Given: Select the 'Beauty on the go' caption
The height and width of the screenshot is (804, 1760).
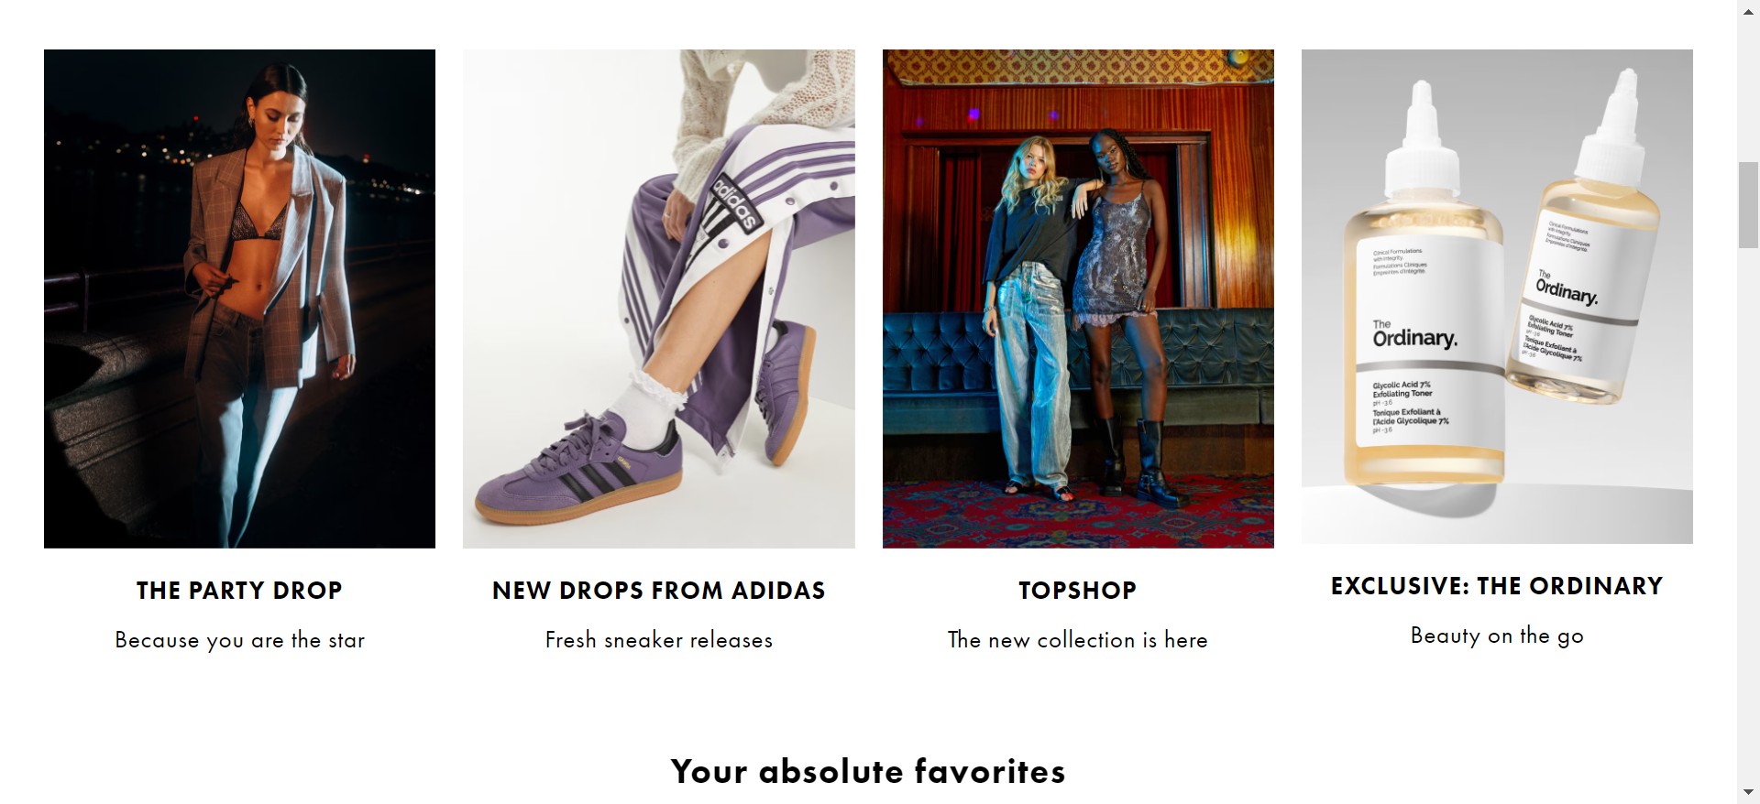Looking at the screenshot, I should 1497,636.
